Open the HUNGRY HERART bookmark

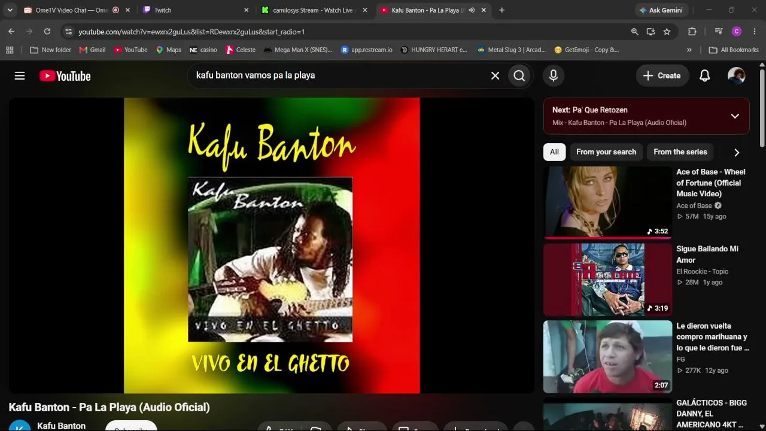click(434, 50)
